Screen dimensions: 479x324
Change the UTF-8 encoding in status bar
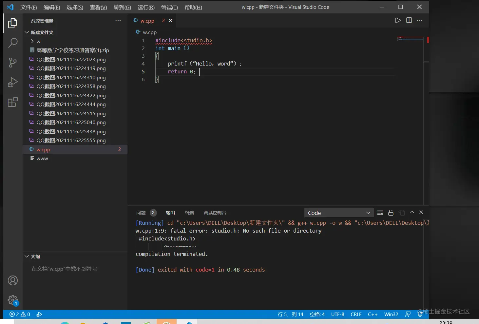pos(337,314)
